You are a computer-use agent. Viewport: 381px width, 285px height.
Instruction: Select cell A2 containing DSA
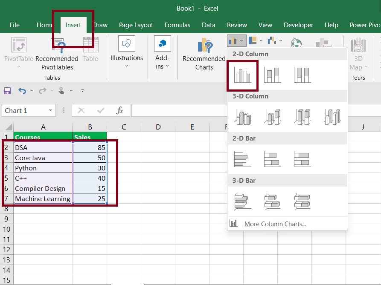point(43,147)
